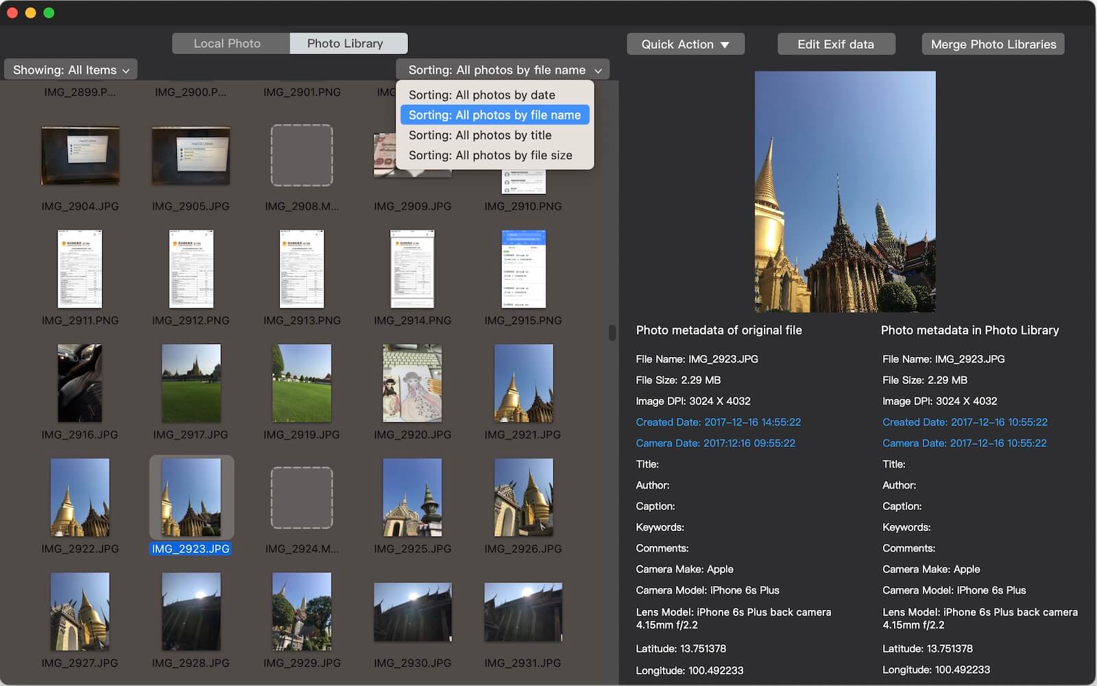
Task: Choose Sorting: All photos by date
Action: (x=495, y=95)
